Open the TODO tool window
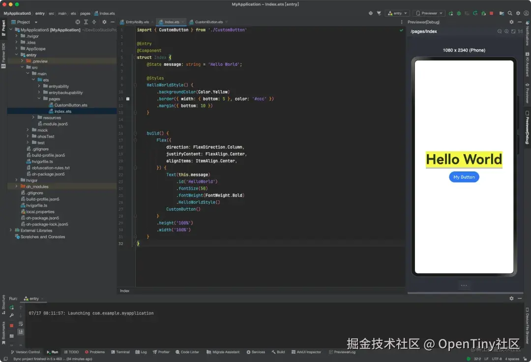531x362 pixels. pos(71,352)
